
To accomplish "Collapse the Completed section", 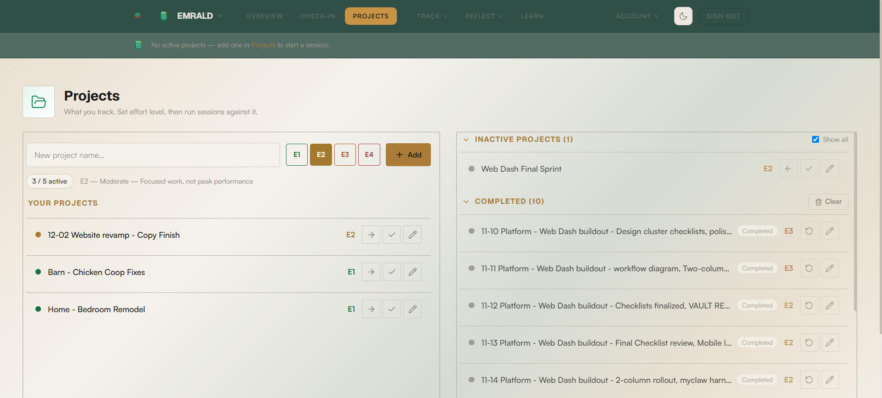I will (466, 202).
